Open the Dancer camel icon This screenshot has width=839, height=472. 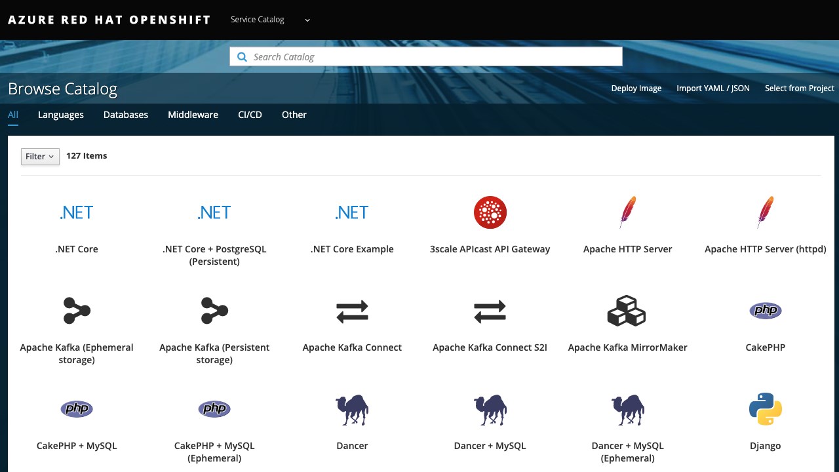click(352, 410)
